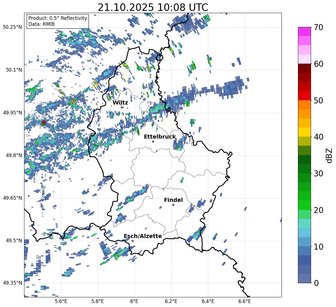This screenshot has width=336, height=307.
Task: Click the cross marker under Findel
Action: pos(173,205)
